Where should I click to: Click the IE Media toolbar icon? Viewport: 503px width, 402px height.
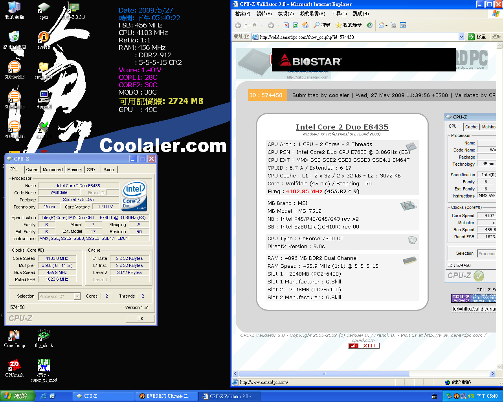(369, 25)
